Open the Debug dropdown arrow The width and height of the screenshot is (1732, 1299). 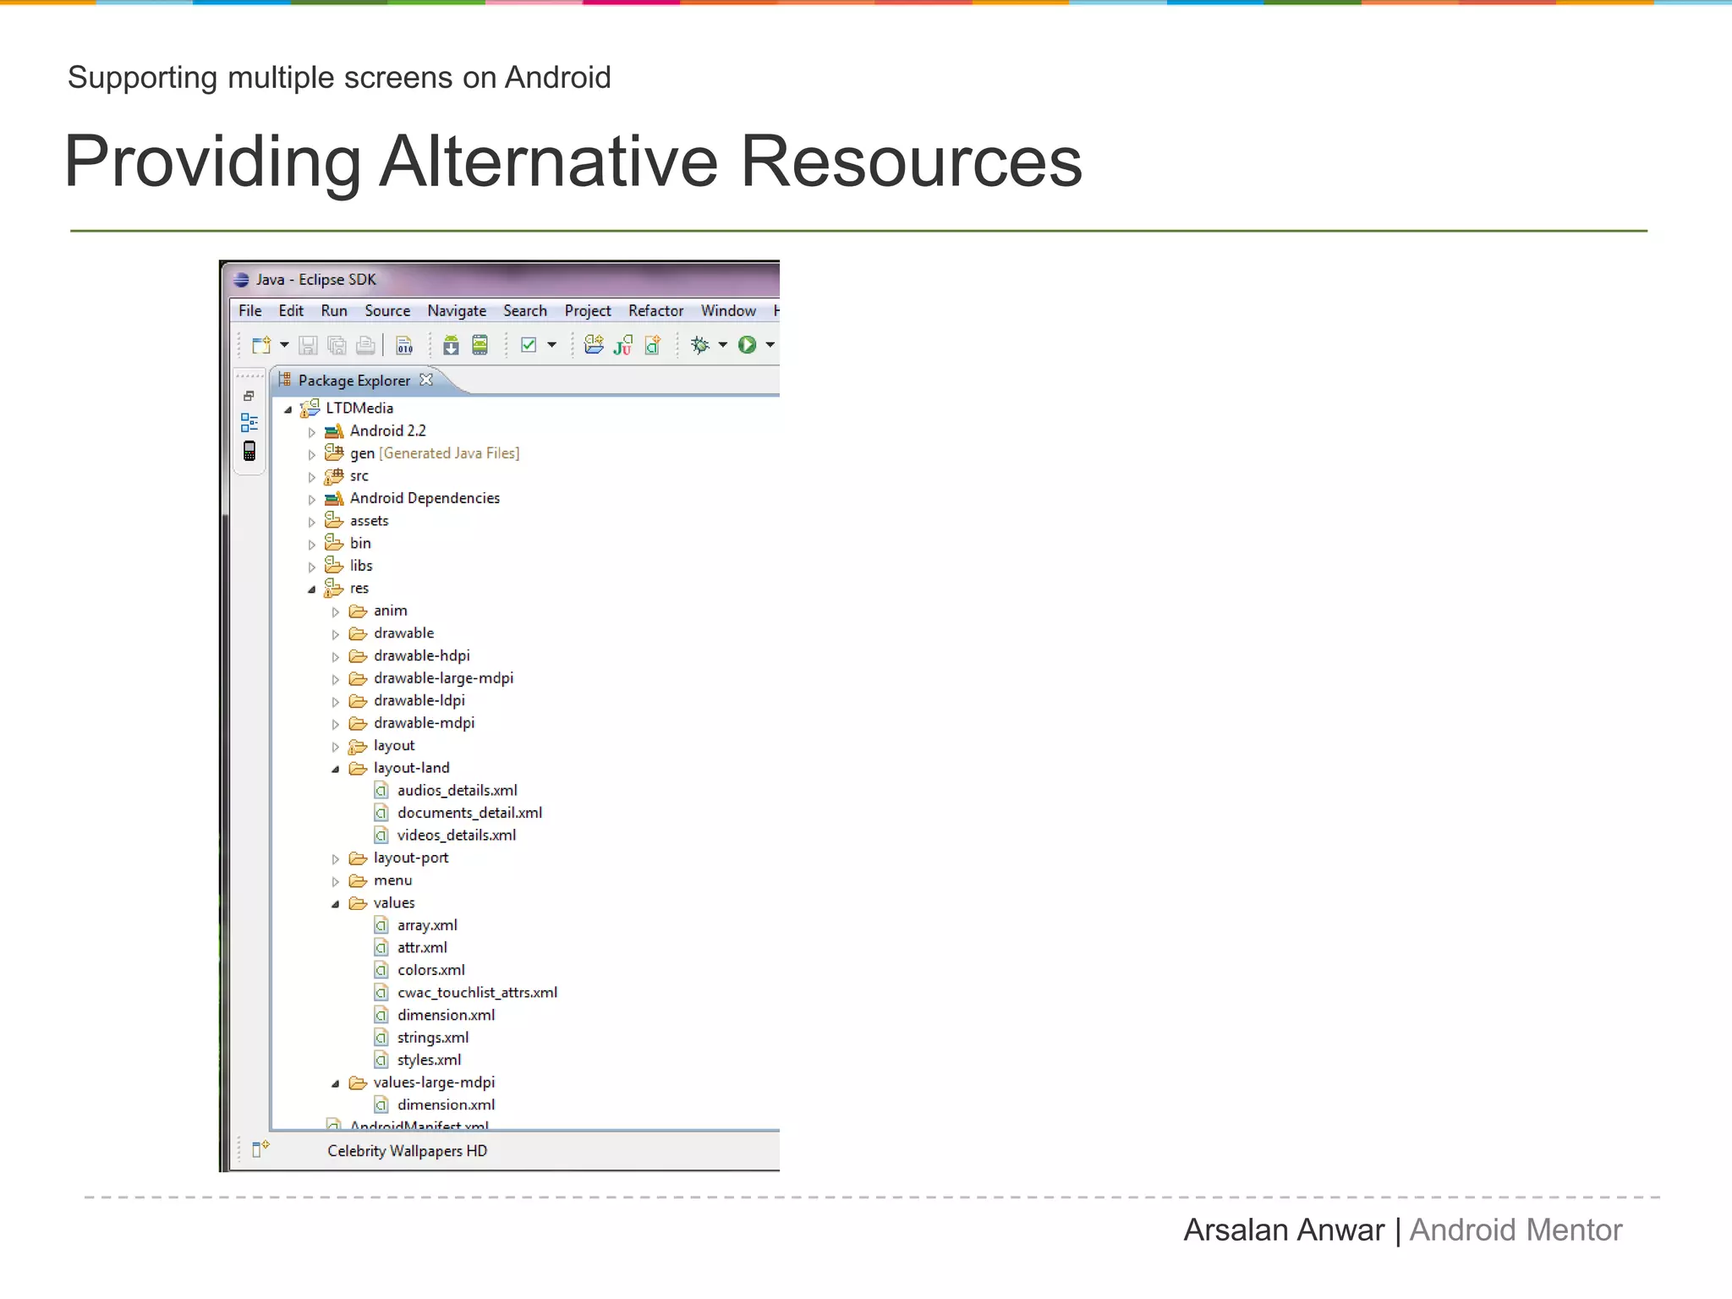[722, 345]
